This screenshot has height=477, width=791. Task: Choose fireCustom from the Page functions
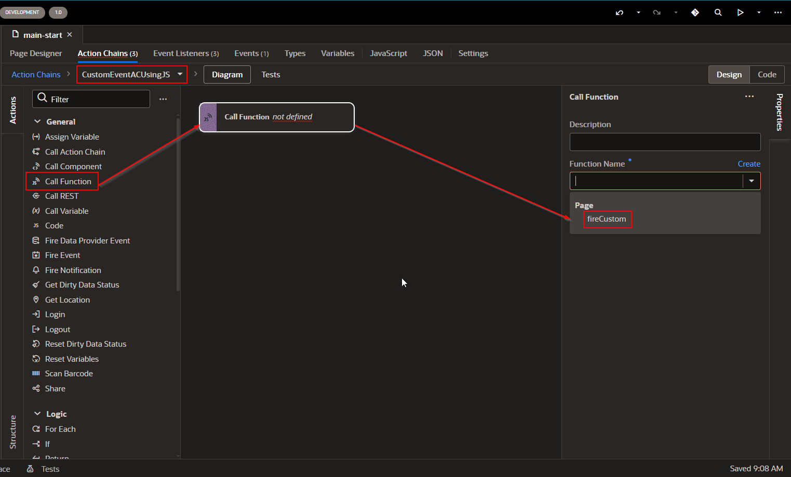click(x=607, y=219)
